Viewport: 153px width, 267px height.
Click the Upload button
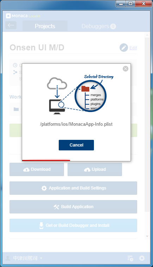pos(95,169)
